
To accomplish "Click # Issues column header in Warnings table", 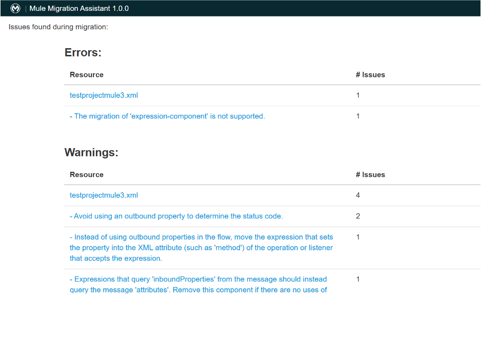I will point(370,175).
